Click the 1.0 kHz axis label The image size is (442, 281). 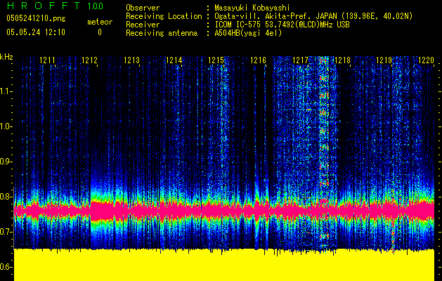coord(6,126)
